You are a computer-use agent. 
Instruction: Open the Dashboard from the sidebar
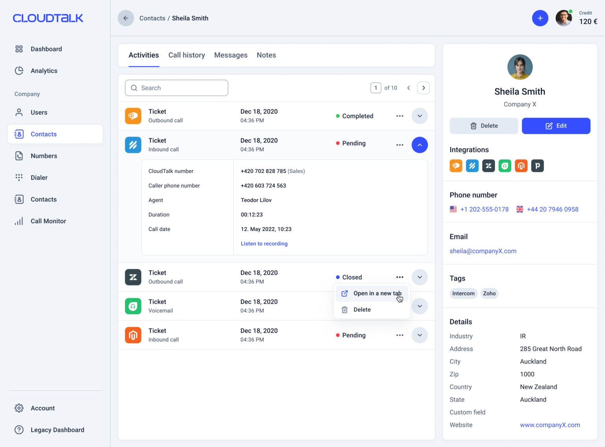coord(46,49)
